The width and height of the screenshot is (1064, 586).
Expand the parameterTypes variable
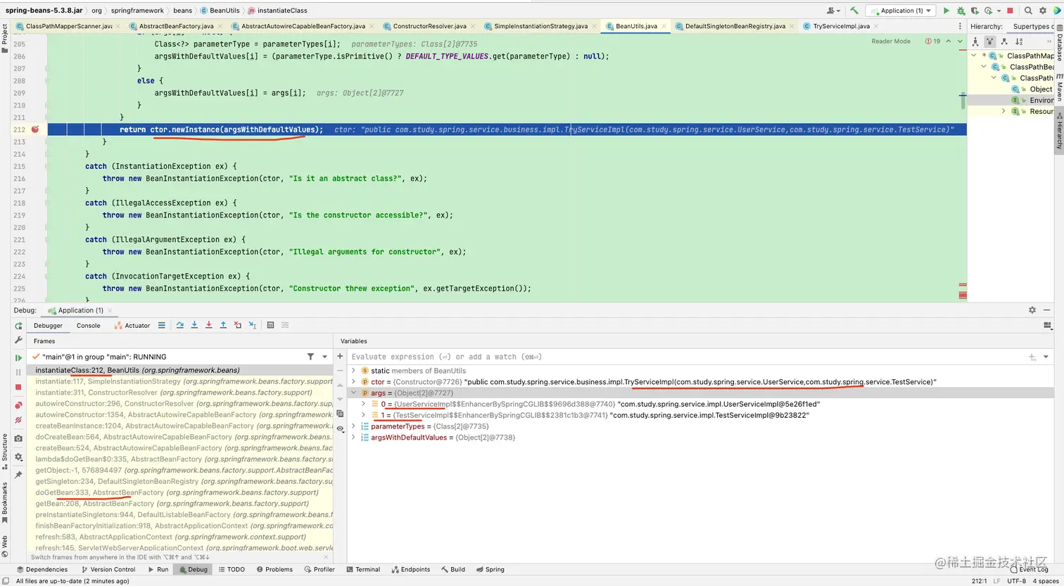pyautogui.click(x=354, y=426)
